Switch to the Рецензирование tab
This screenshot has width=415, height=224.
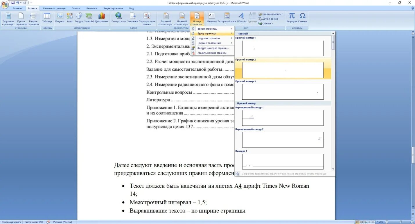[x=113, y=8]
